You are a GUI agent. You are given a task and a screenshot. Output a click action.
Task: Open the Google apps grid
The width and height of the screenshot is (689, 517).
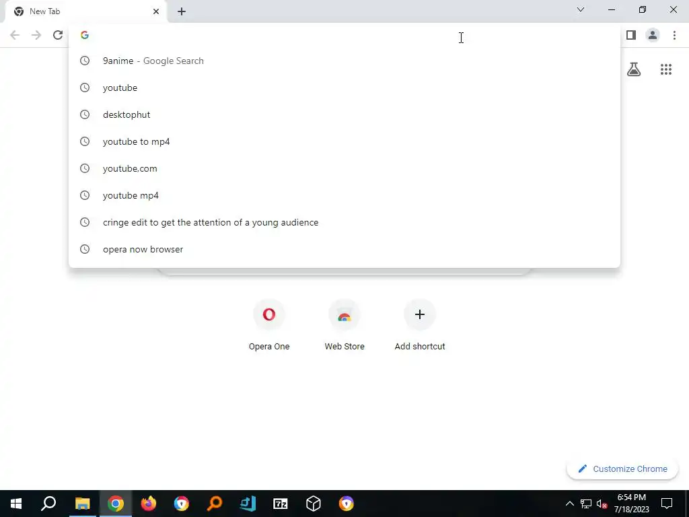[666, 69]
